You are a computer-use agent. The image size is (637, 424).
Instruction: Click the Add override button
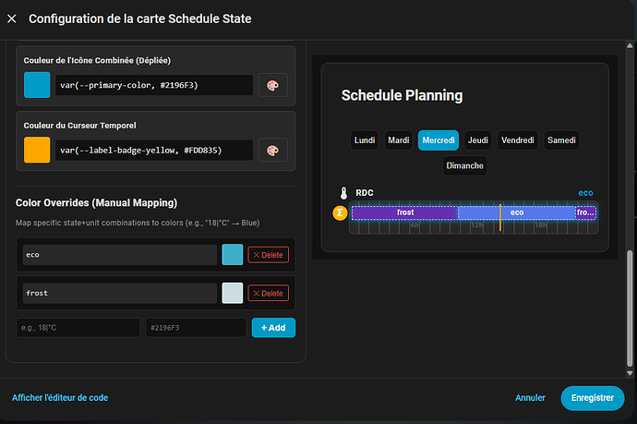[273, 328]
